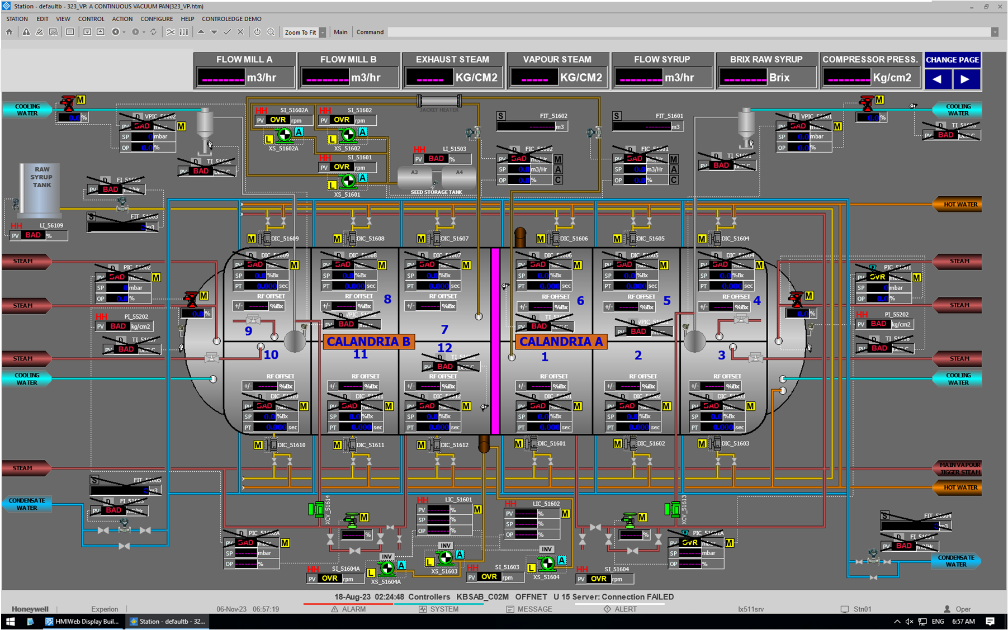Click the reload page toolbar icon
This screenshot has height=630, width=1008.
pyautogui.click(x=153, y=32)
